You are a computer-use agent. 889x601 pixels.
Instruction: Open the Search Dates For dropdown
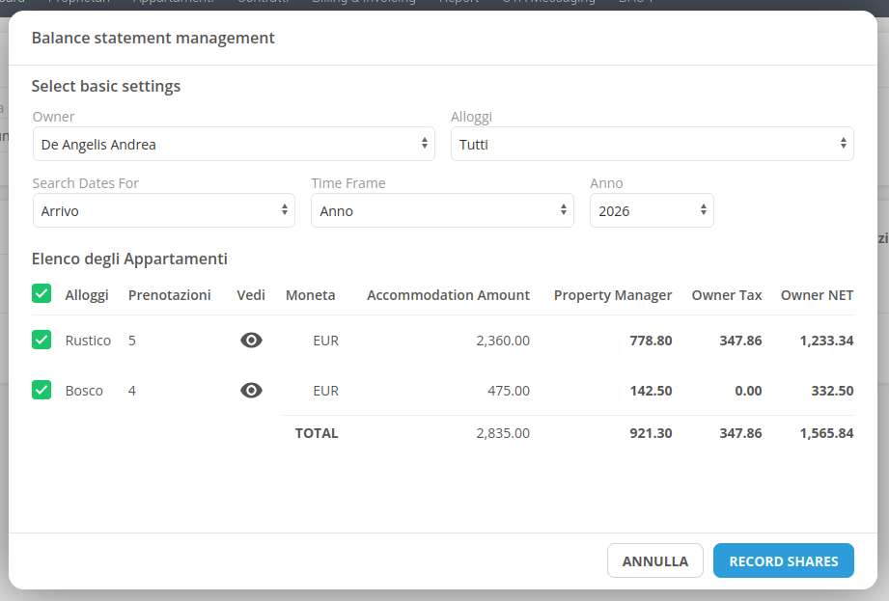tap(164, 211)
